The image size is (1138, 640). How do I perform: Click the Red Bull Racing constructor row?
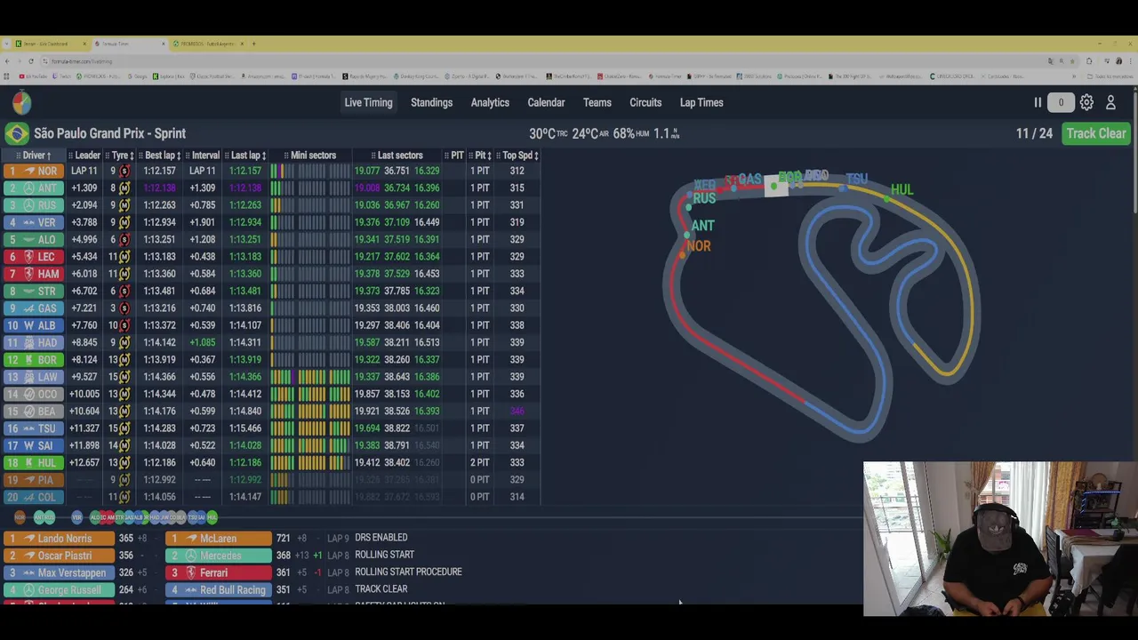[218, 590]
